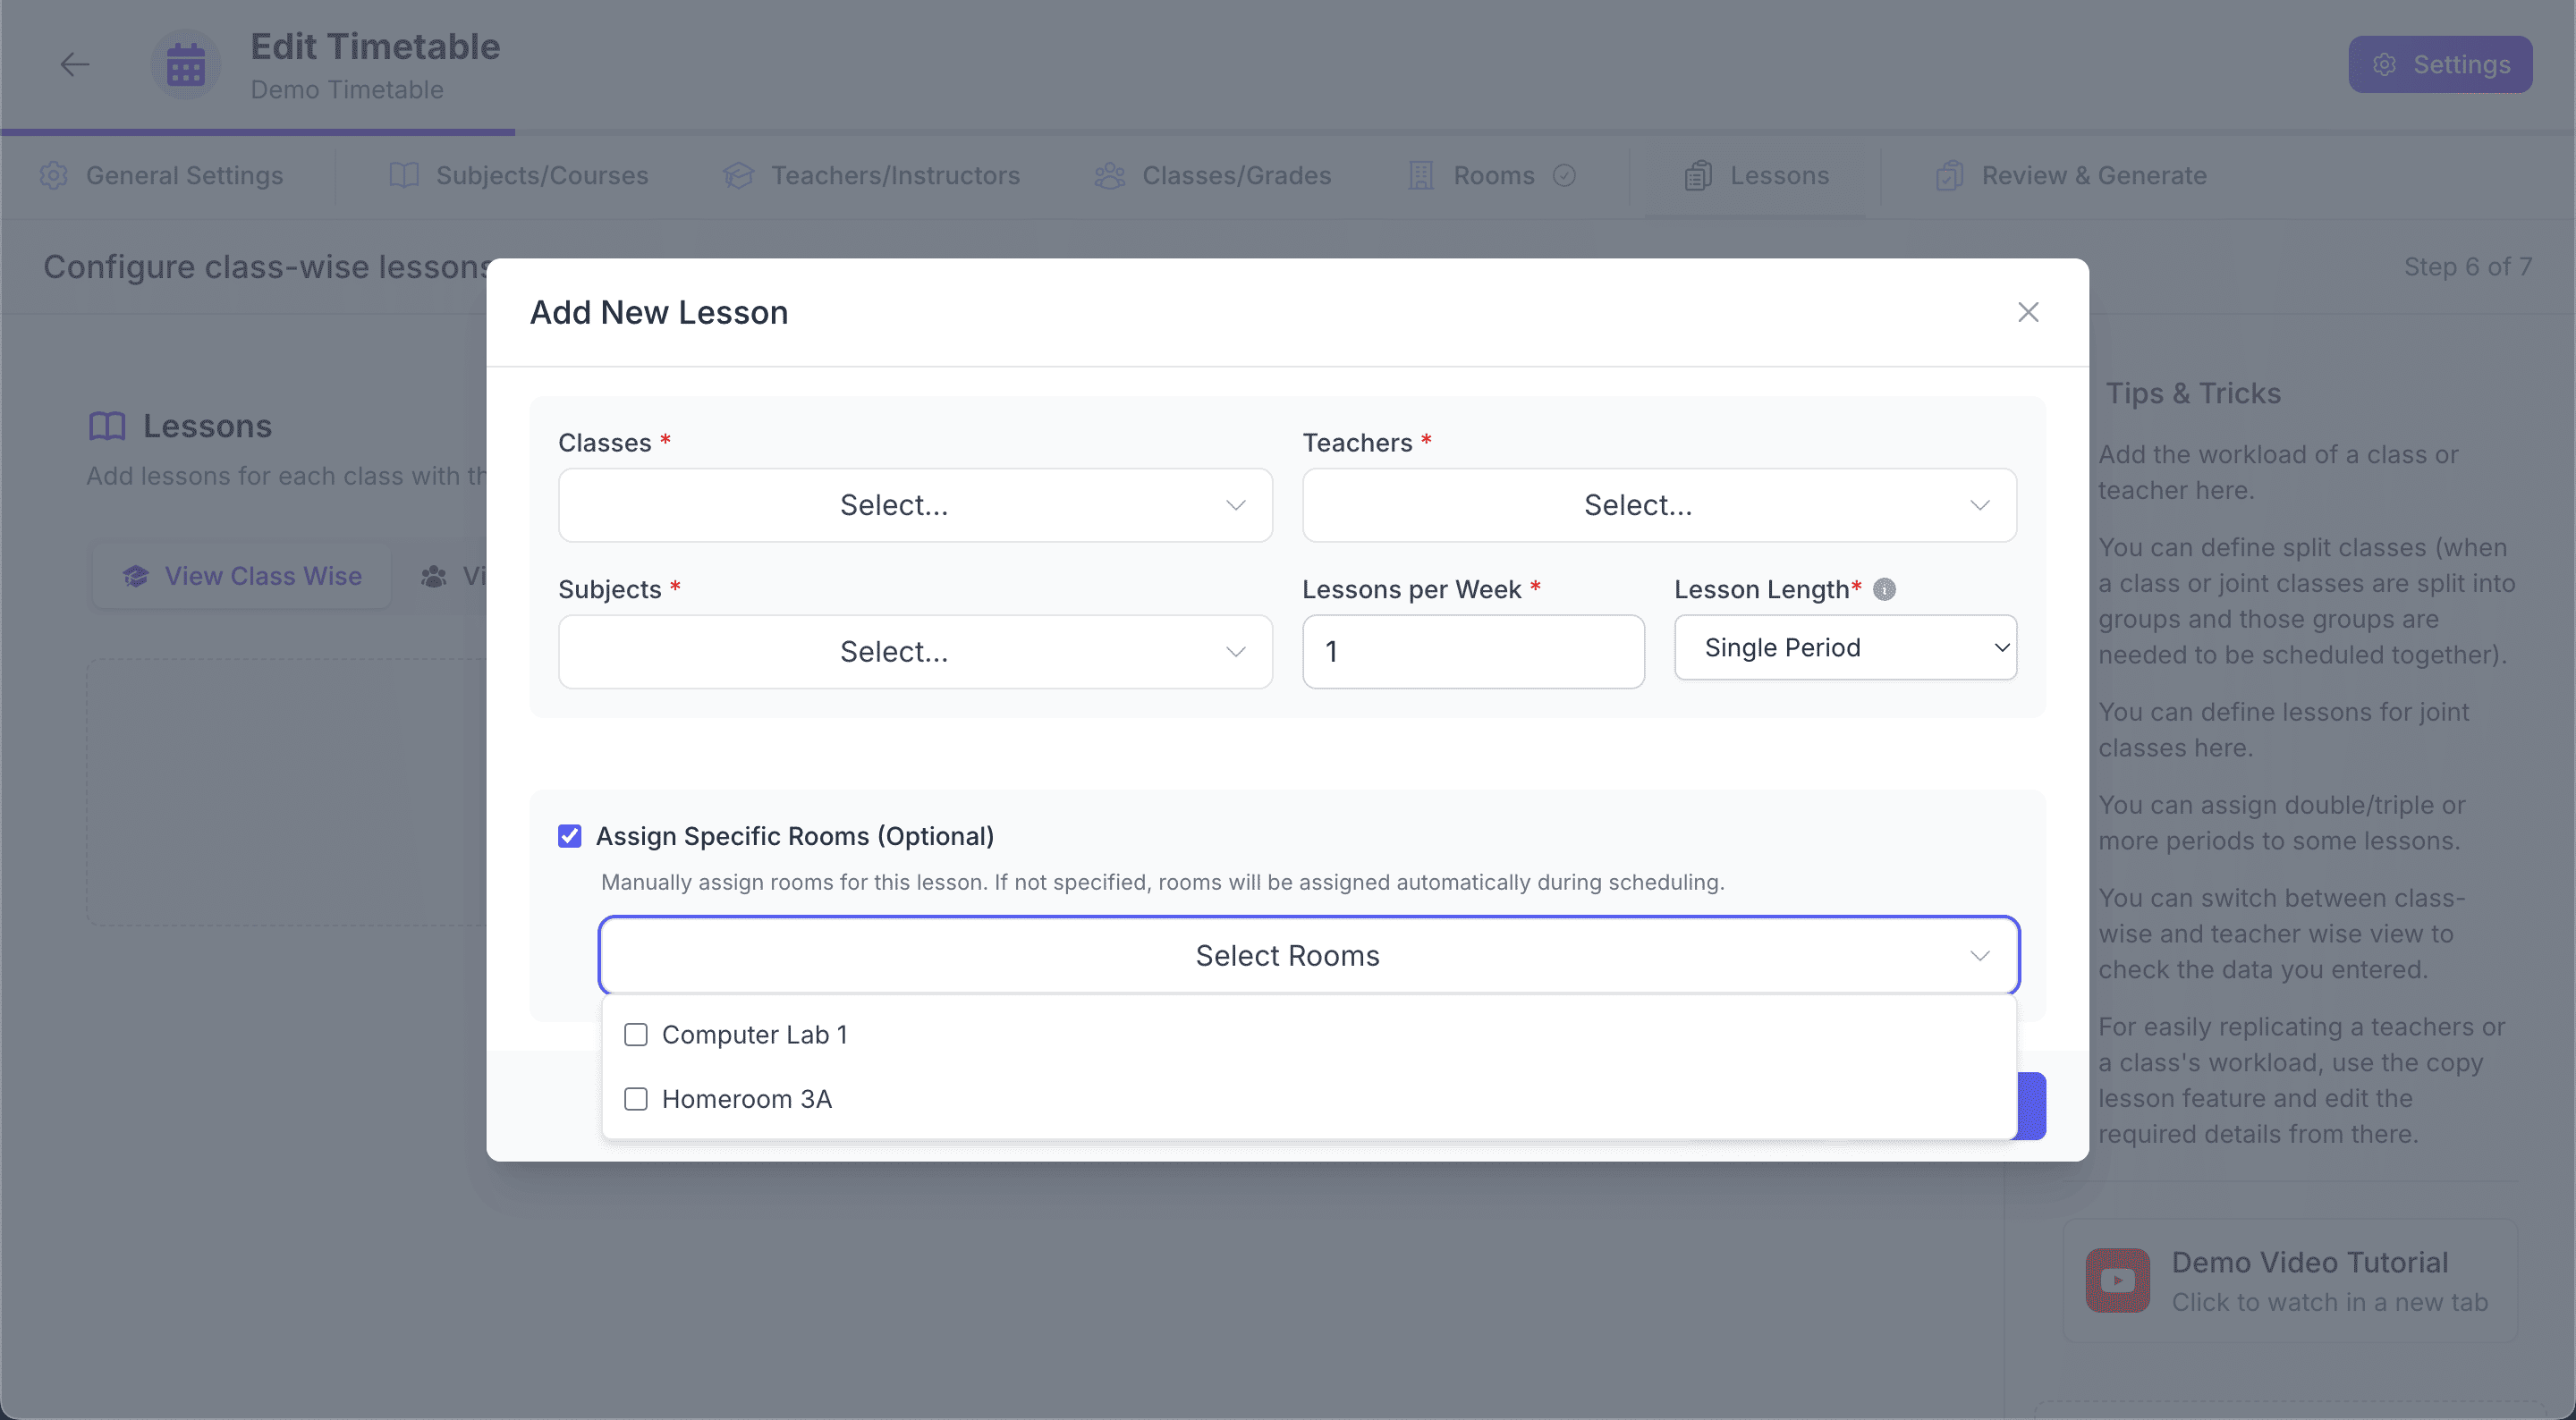Click 'Add New Lesson' dialog title
Screen dimensions: 2576x1420
pyautogui.click(x=659, y=313)
